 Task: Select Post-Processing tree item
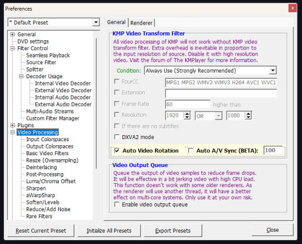pyautogui.click(x=45, y=174)
